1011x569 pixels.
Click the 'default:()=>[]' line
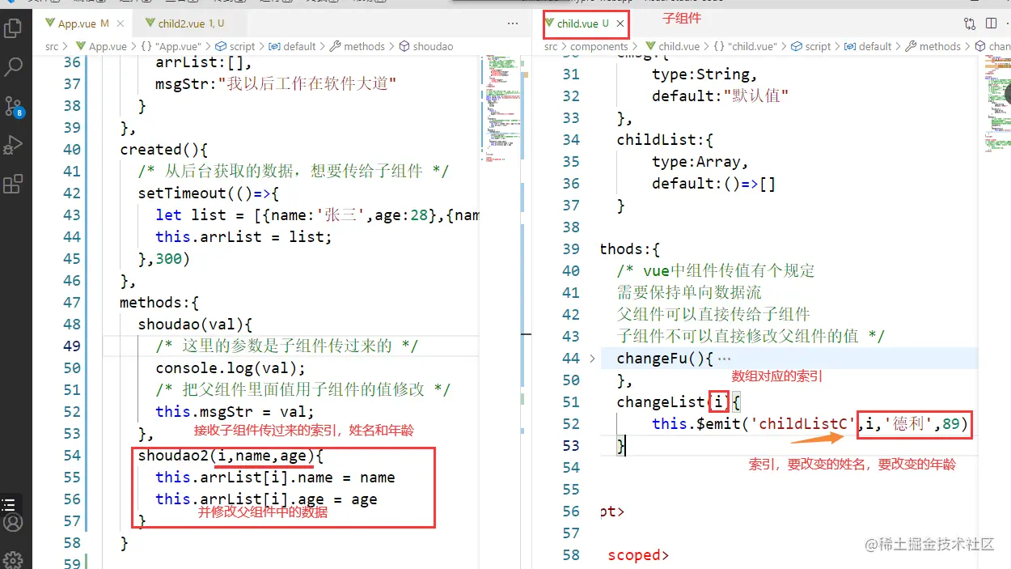[714, 183]
